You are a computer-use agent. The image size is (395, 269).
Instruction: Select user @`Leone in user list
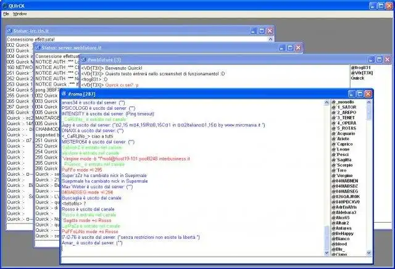[x=341, y=149]
